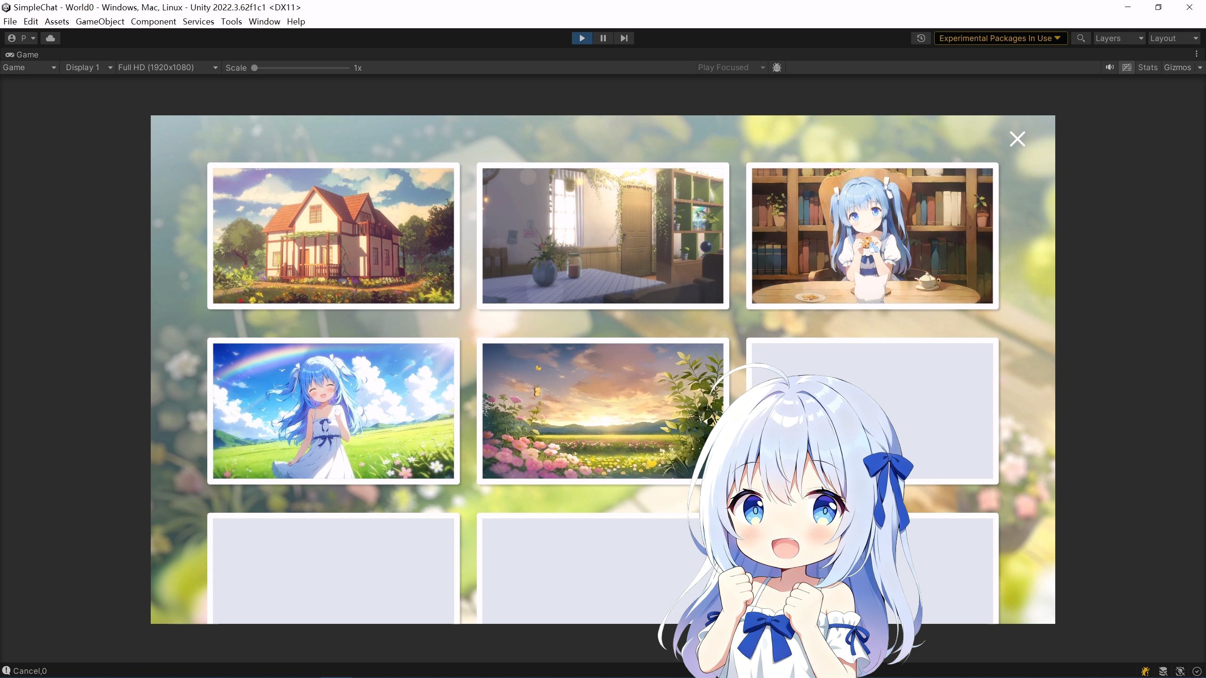This screenshot has height=678, width=1206.
Task: Click Experimental Packages In Use button
Action: pyautogui.click(x=1000, y=38)
